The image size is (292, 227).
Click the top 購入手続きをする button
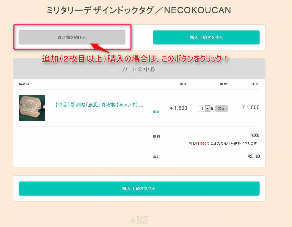click(x=206, y=37)
